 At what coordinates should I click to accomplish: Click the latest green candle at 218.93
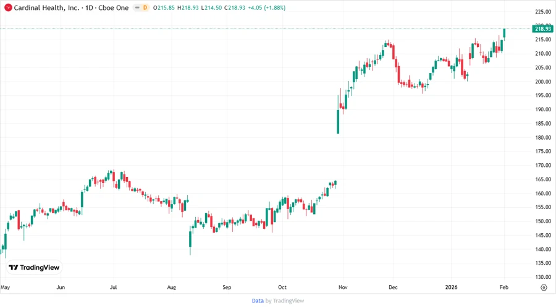(504, 33)
